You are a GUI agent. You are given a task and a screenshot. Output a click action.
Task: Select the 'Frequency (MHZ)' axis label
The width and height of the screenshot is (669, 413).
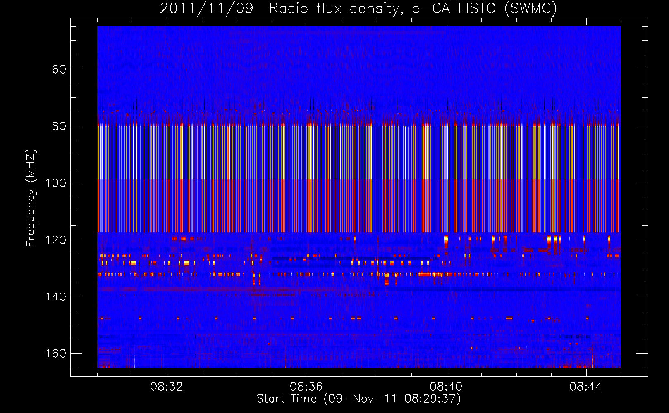pos(31,198)
